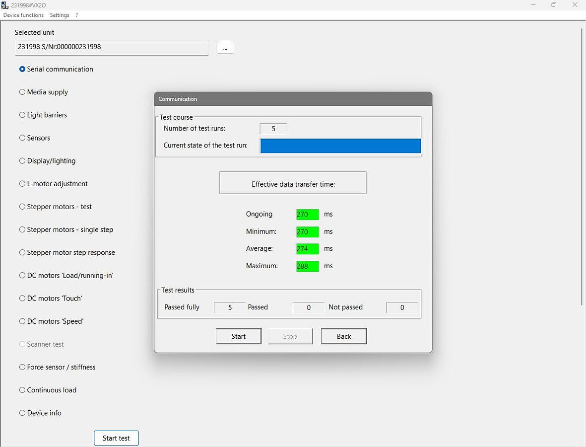
Task: Click the blue test run progress bar
Action: 340,146
